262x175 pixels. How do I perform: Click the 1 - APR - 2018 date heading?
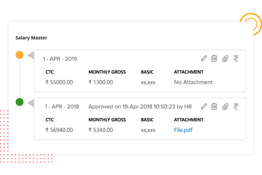pyautogui.click(x=62, y=107)
